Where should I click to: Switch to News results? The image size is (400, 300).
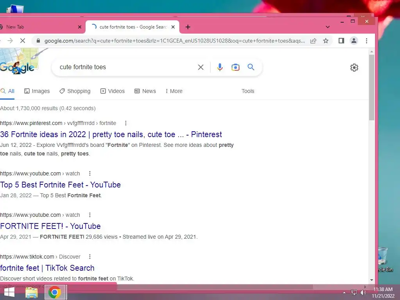pyautogui.click(x=145, y=91)
